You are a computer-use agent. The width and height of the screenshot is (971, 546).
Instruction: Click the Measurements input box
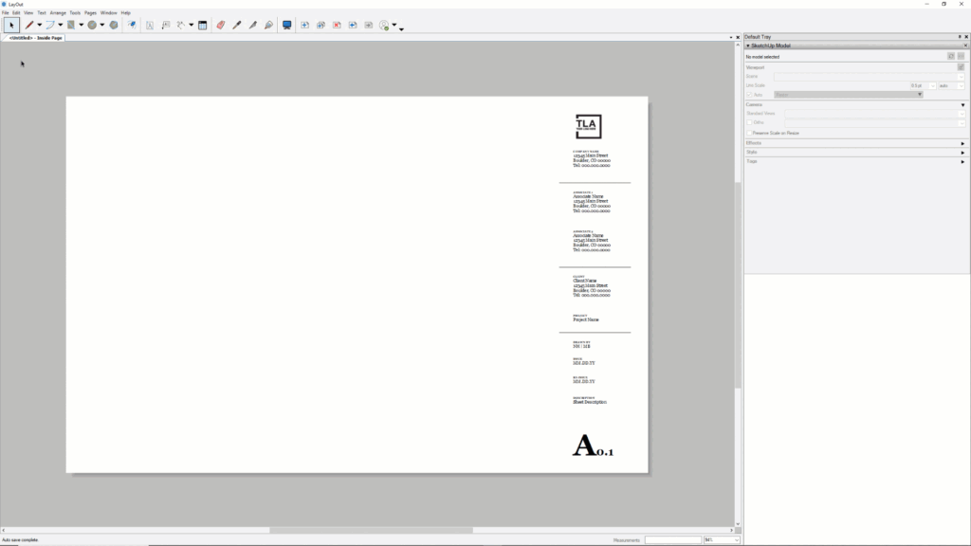tap(672, 539)
